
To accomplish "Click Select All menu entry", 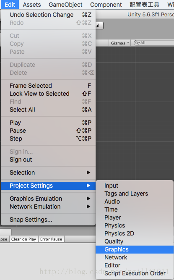I will [48, 110].
